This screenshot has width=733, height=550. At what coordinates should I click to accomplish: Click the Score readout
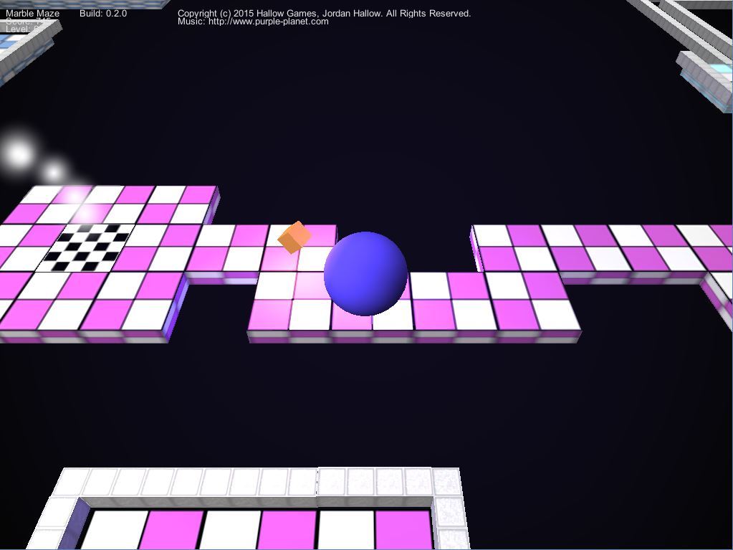21,22
